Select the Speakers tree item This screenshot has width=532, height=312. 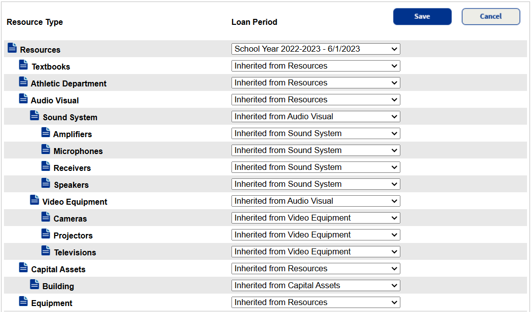(71, 184)
